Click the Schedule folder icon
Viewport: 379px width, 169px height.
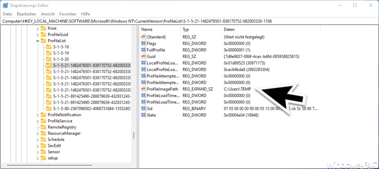(x=43, y=139)
